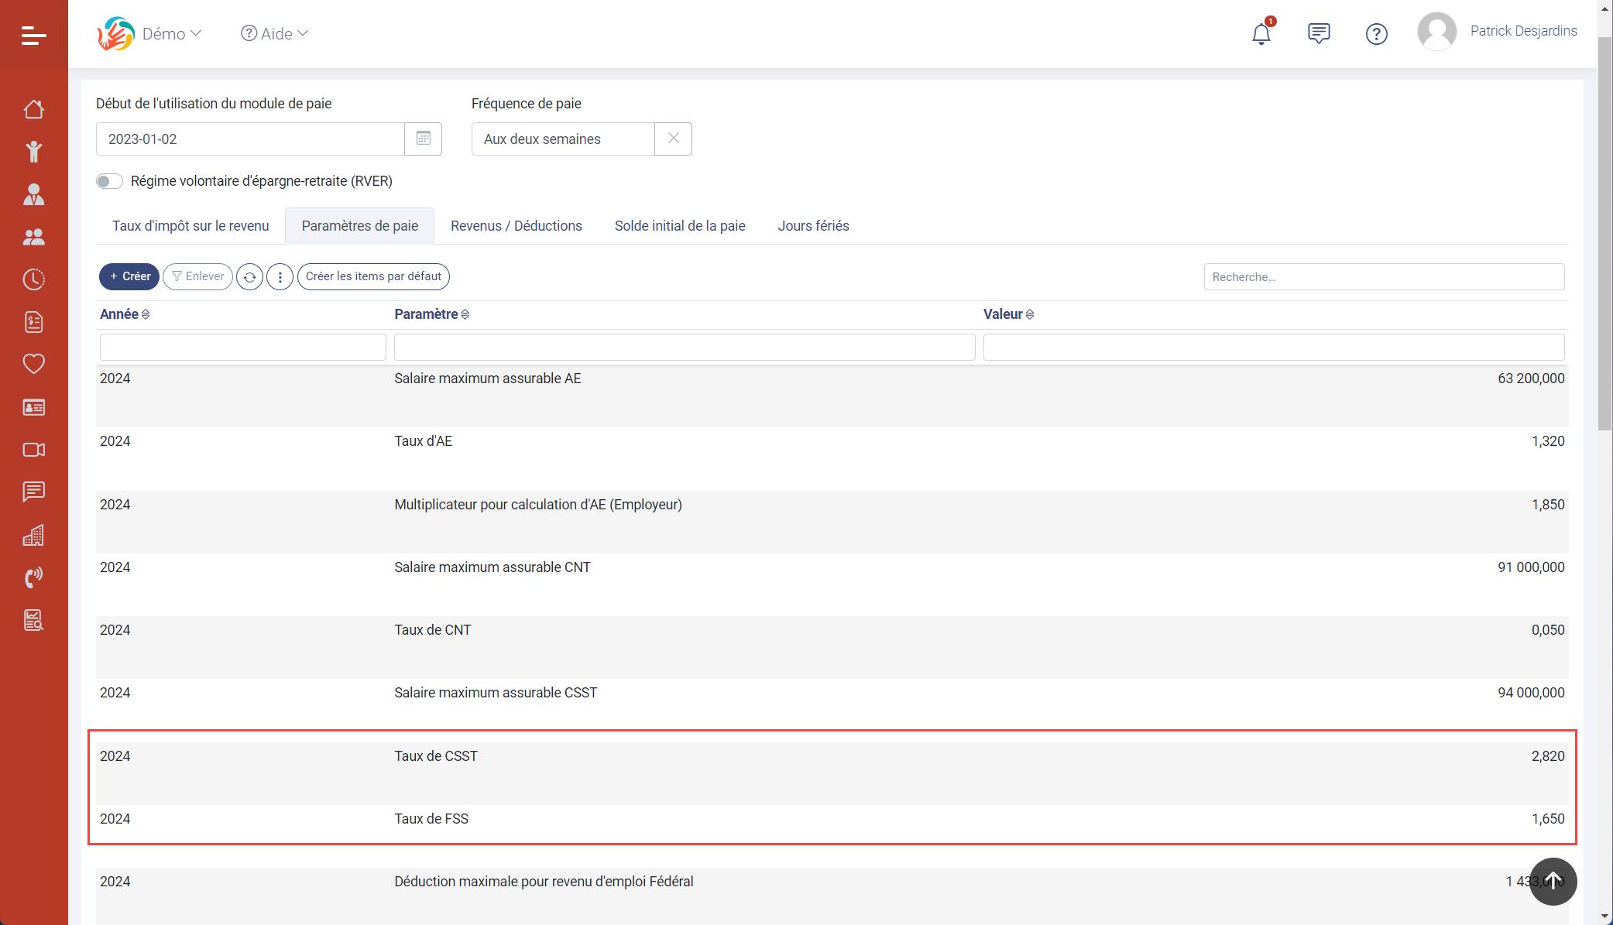
Task: Click the Créer button
Action: click(x=129, y=277)
